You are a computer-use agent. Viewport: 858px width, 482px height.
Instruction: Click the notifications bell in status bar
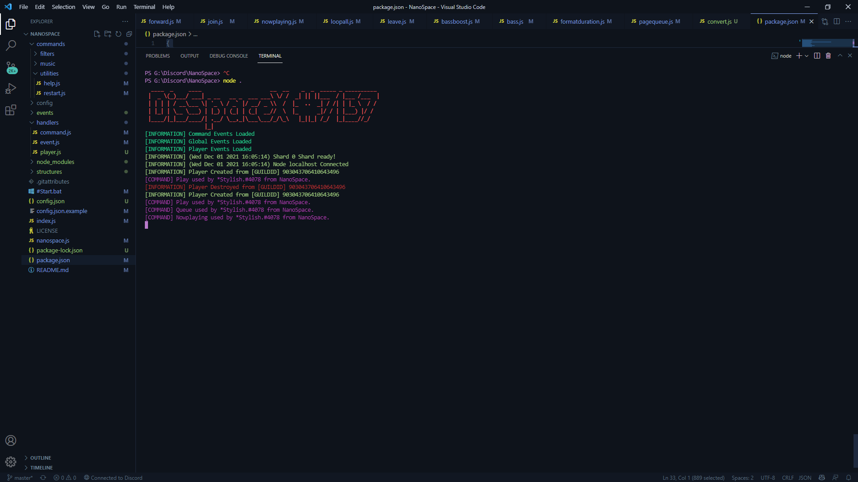(x=848, y=478)
